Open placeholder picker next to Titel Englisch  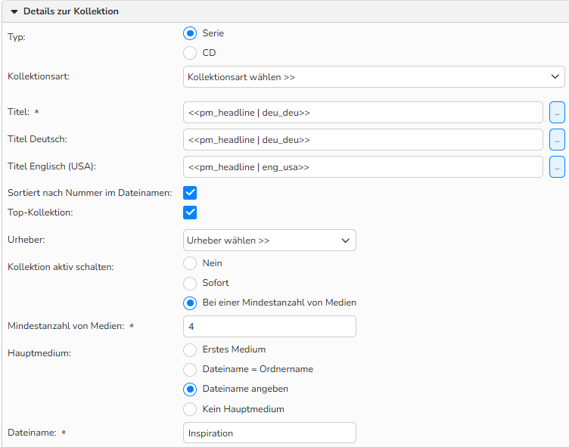point(557,167)
